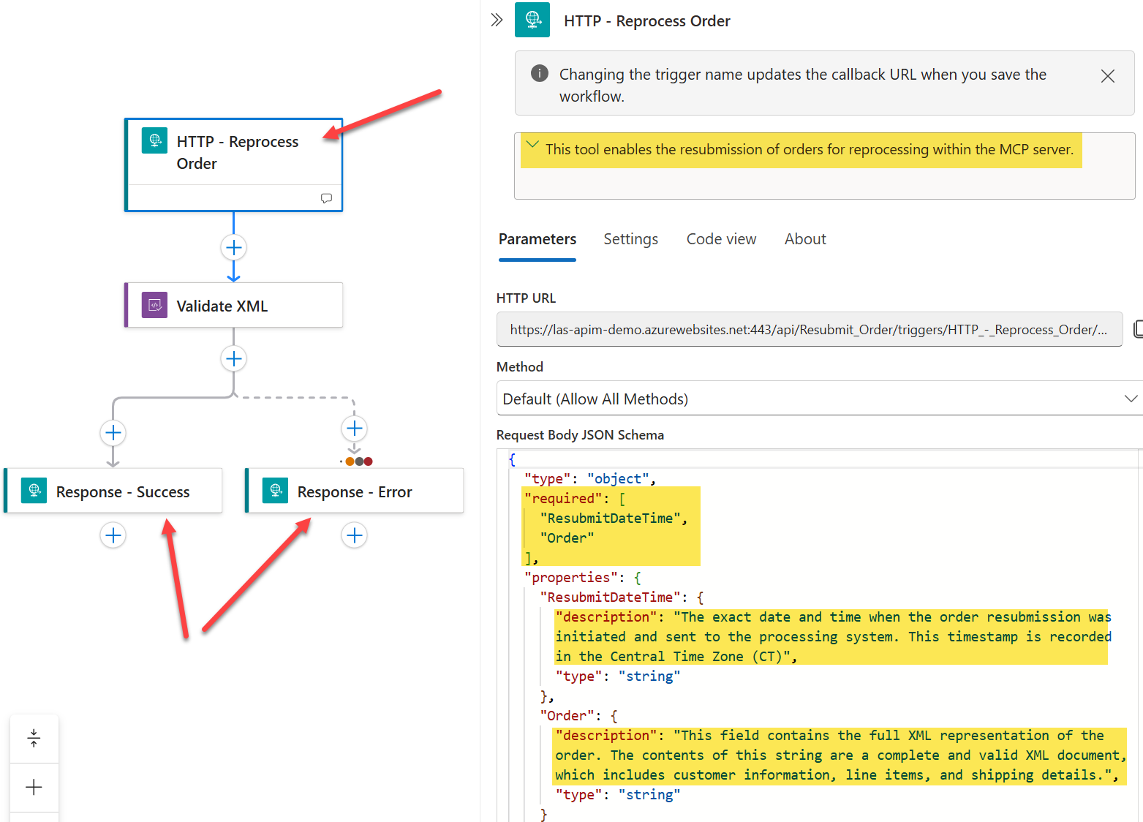Add a step above Response - Error
The height and width of the screenshot is (822, 1143).
coord(355,428)
